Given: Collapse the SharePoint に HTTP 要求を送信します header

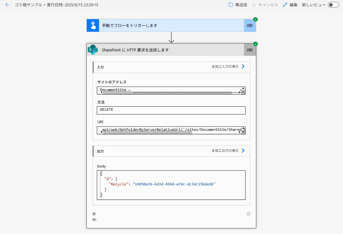Looking at the screenshot, I should pyautogui.click(x=171, y=50).
